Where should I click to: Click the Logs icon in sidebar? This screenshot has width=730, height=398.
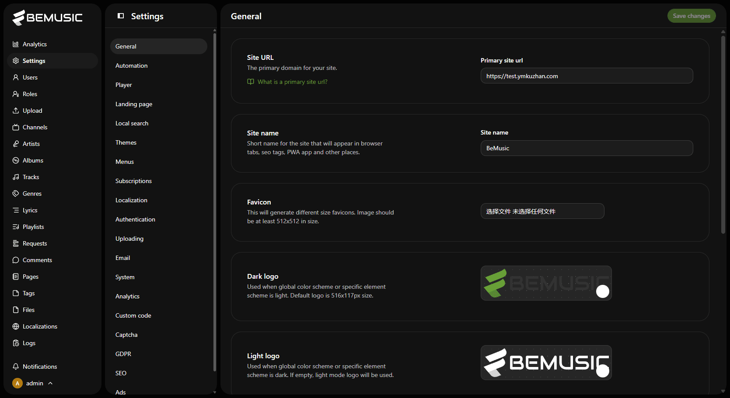point(16,343)
